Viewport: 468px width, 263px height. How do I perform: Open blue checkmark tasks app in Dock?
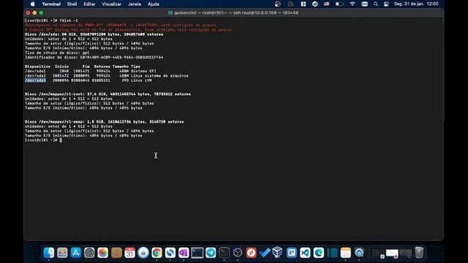[x=265, y=253]
